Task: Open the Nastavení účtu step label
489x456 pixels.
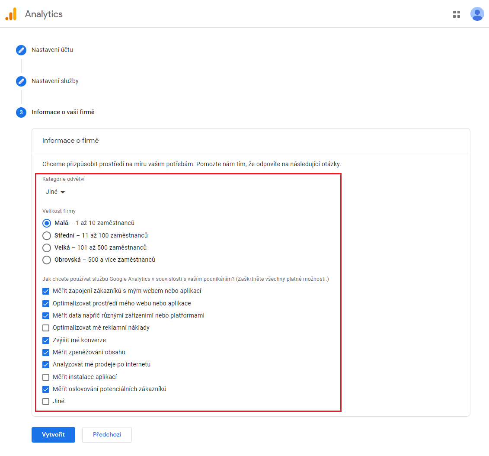Action: [52, 50]
